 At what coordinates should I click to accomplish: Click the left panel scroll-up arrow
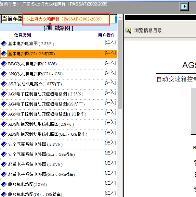coord(120,17)
